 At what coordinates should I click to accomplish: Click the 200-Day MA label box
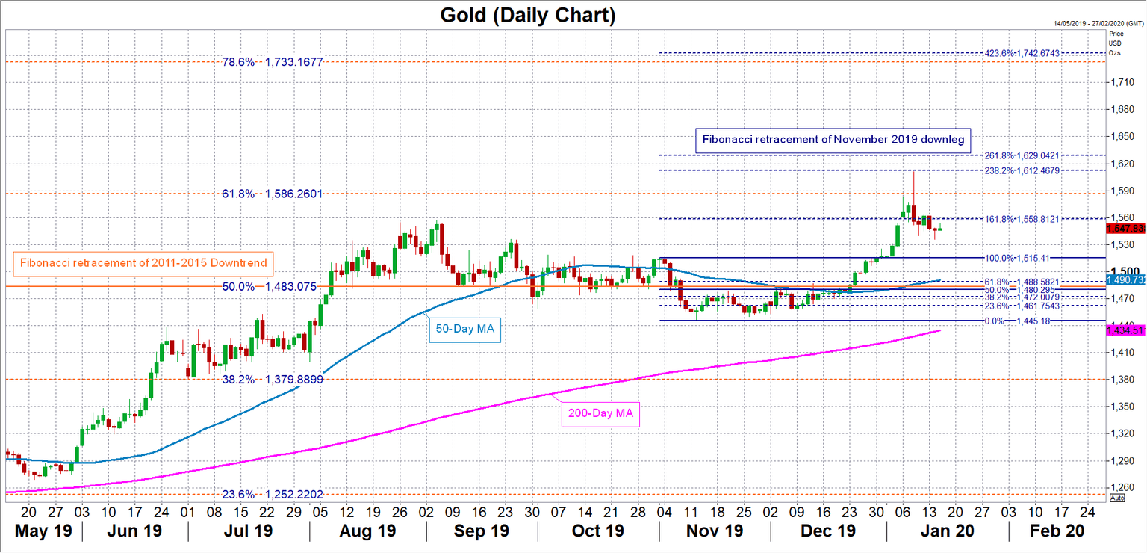(600, 413)
